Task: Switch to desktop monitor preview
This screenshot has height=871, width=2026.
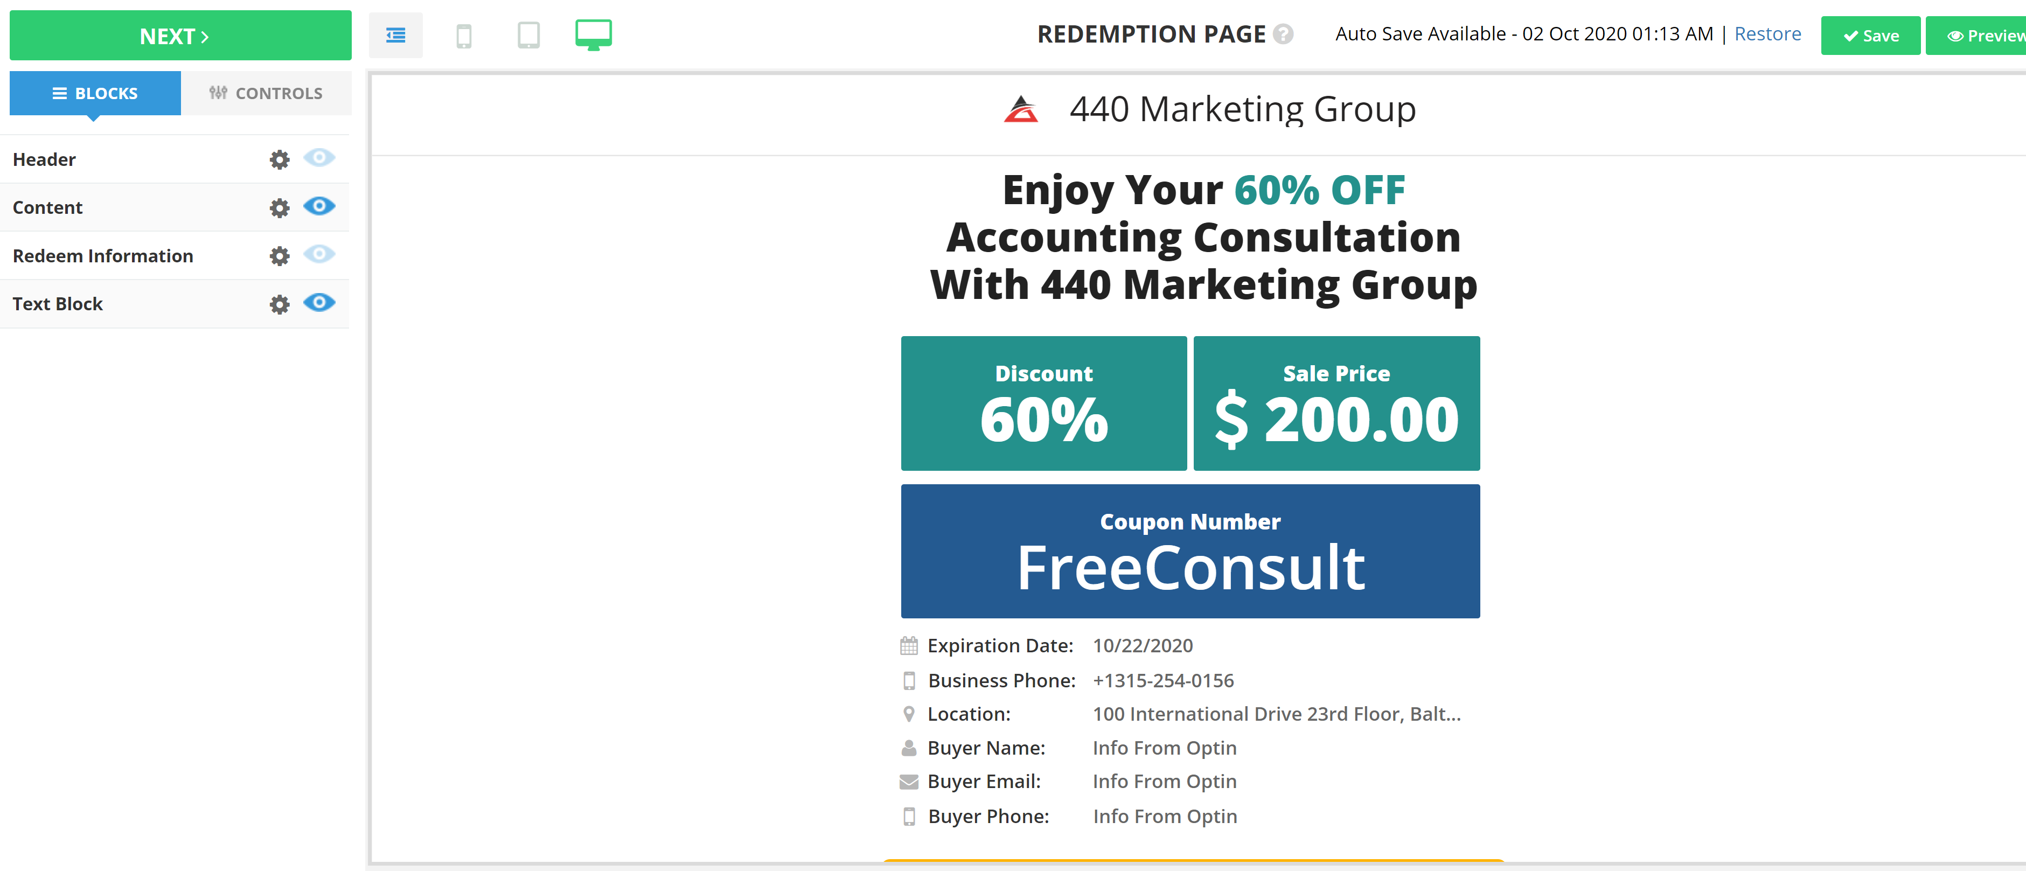Action: 593,36
